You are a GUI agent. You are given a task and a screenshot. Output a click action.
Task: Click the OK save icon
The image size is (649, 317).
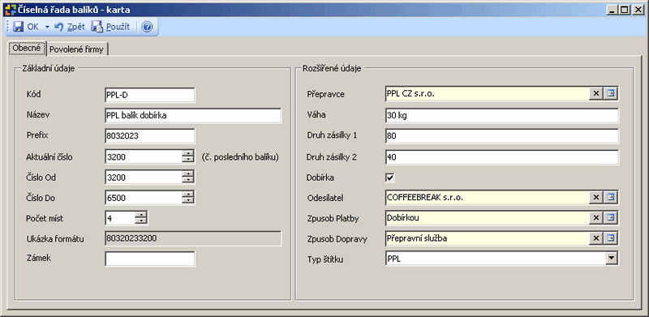[x=18, y=27]
